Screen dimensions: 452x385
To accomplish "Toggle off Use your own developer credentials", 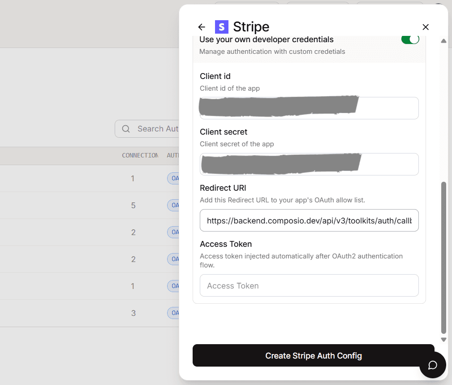I will (x=410, y=39).
